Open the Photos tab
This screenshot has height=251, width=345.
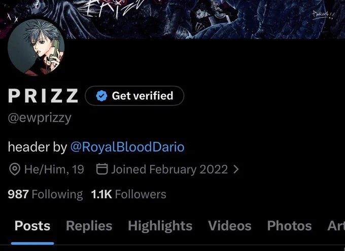click(289, 226)
